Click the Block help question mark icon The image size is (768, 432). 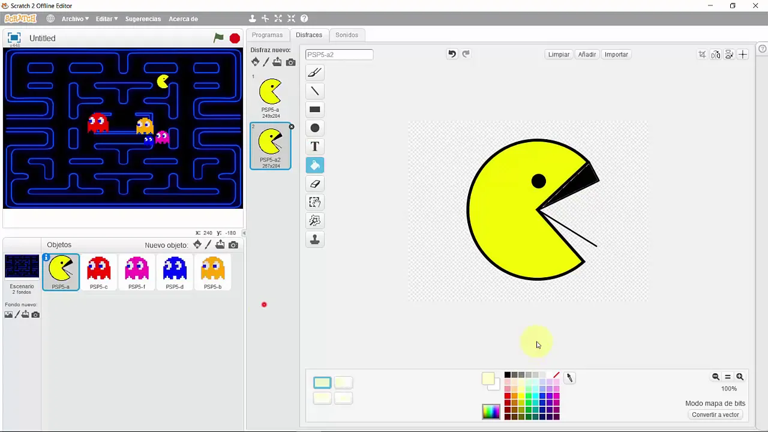tap(304, 19)
